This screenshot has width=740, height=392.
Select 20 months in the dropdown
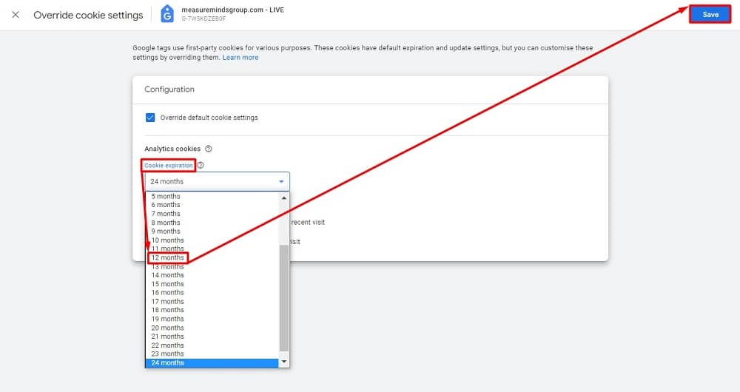point(212,328)
